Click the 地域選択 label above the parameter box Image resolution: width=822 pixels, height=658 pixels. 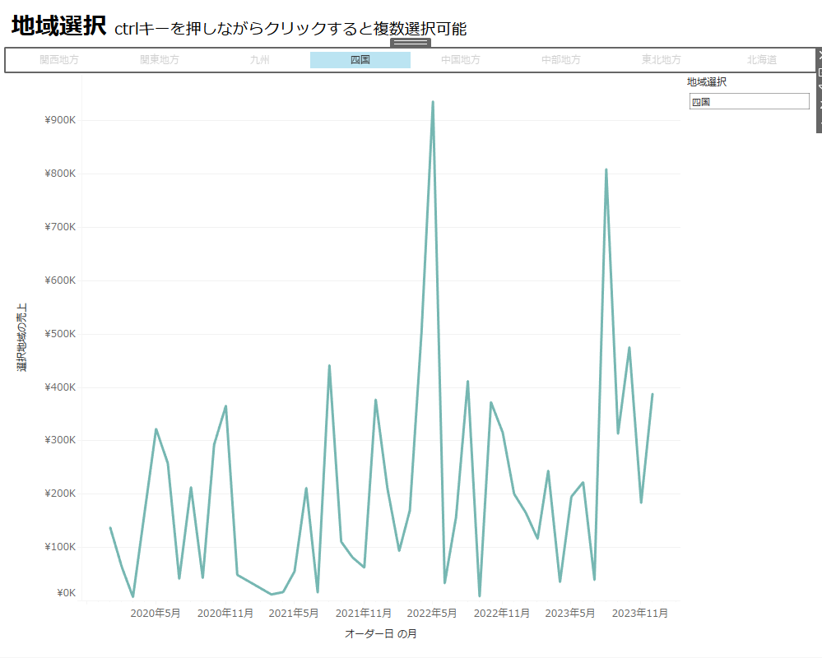[x=707, y=82]
